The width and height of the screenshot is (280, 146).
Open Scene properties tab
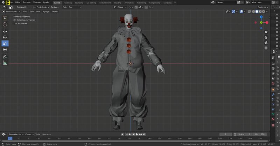[x=273, y=78]
